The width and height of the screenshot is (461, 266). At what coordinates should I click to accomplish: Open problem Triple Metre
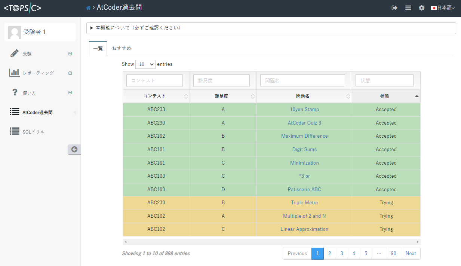point(304,202)
